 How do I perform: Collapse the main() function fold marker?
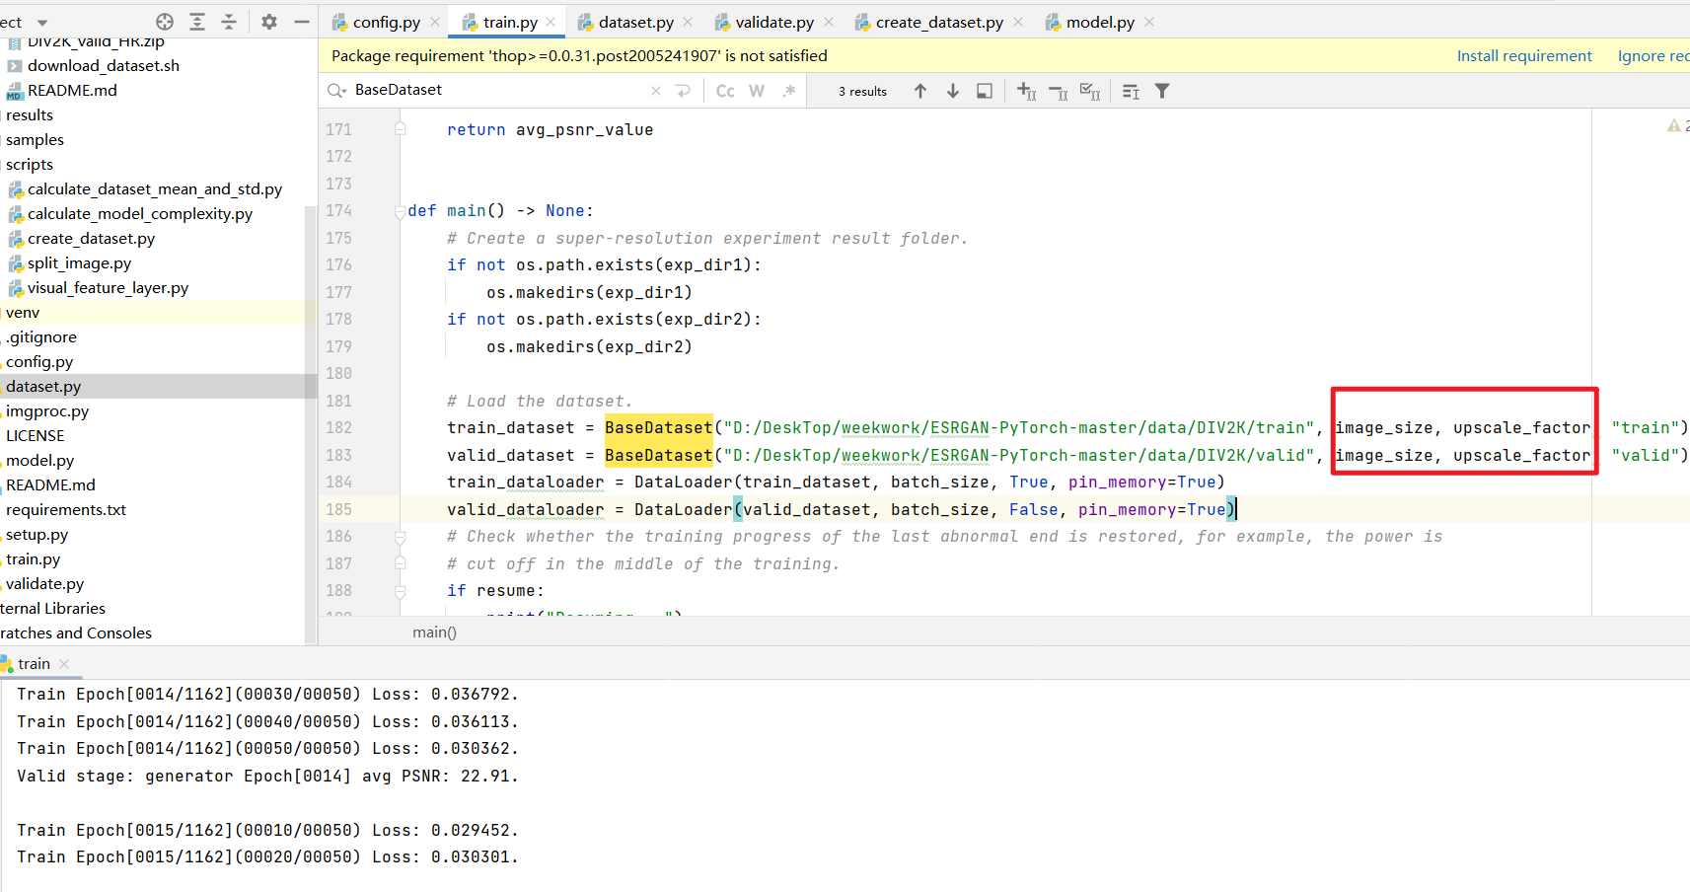pos(402,210)
